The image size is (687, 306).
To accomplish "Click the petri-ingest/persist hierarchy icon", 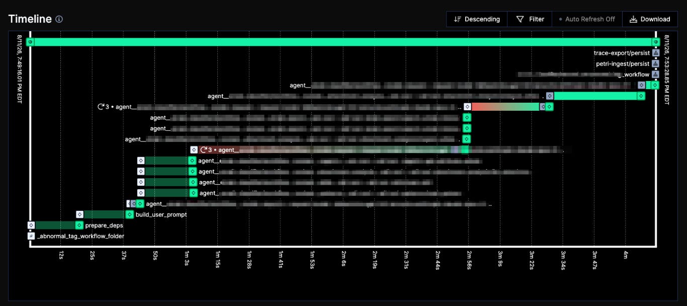I will click(655, 64).
